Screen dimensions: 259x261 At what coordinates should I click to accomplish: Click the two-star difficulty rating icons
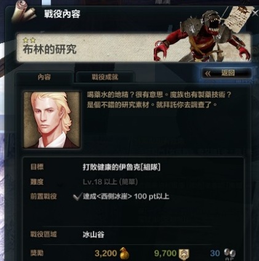pyautogui.click(x=30, y=40)
